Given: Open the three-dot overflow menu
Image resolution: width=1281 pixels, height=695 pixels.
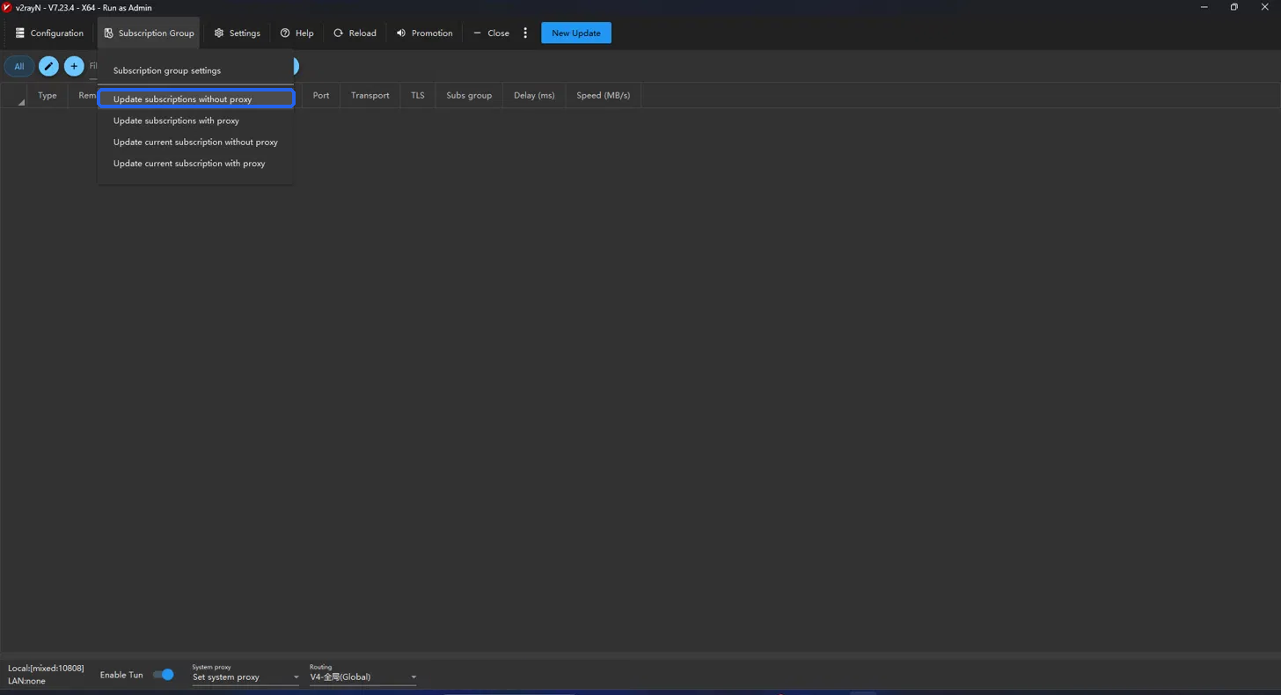Looking at the screenshot, I should 525,33.
